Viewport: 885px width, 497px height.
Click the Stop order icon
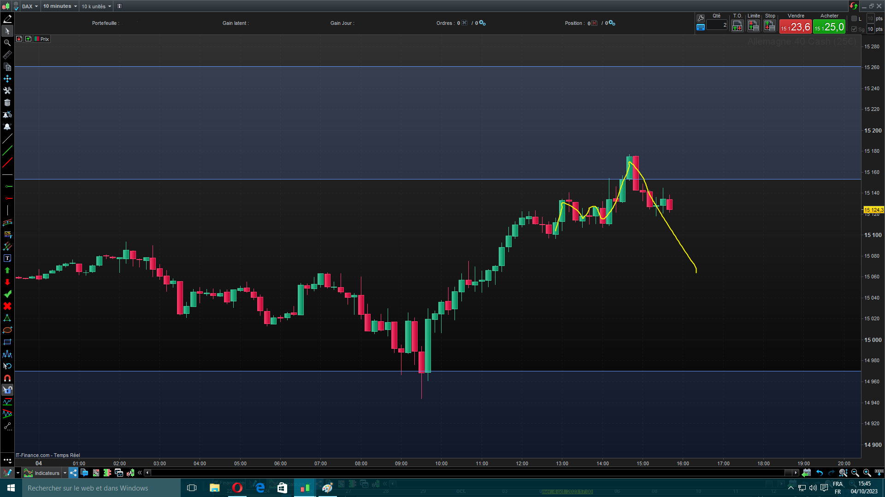coord(770,26)
